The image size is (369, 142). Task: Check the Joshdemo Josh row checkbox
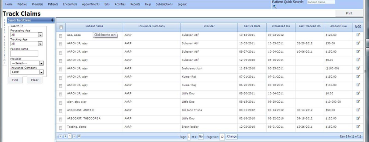click(61, 69)
